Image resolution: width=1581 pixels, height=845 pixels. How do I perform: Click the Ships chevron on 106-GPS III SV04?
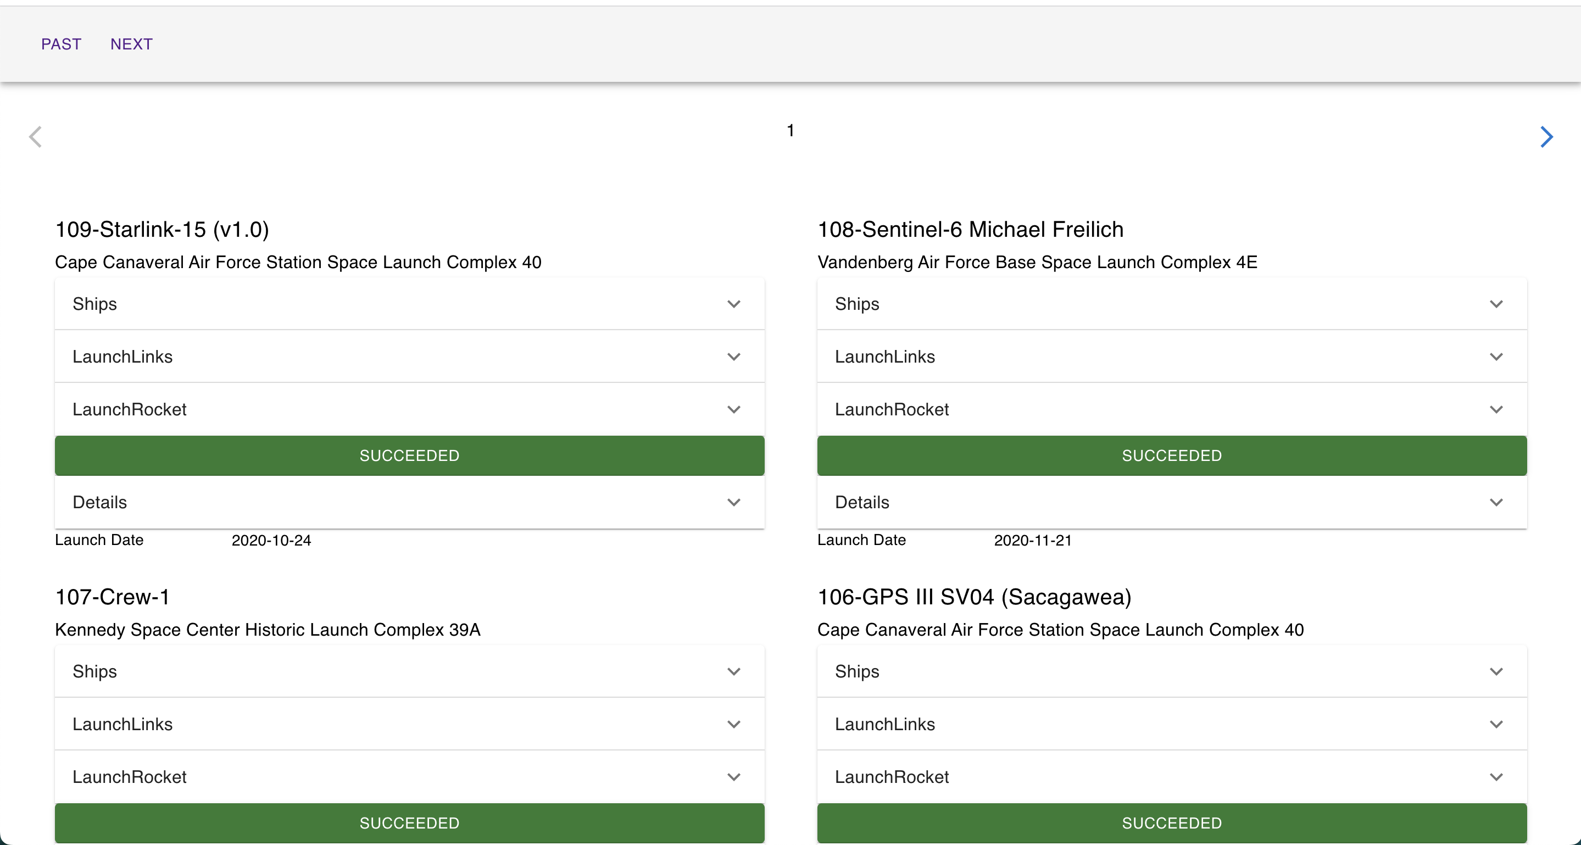click(1496, 672)
